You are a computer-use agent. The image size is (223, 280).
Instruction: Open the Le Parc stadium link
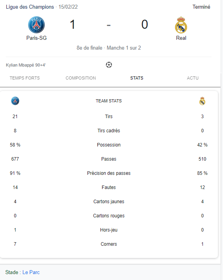(x=31, y=273)
